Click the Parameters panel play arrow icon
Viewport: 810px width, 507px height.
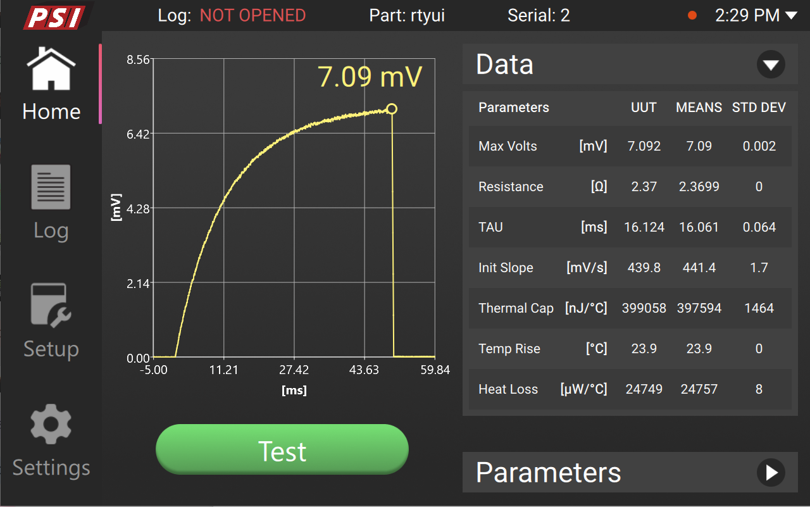pyautogui.click(x=771, y=472)
